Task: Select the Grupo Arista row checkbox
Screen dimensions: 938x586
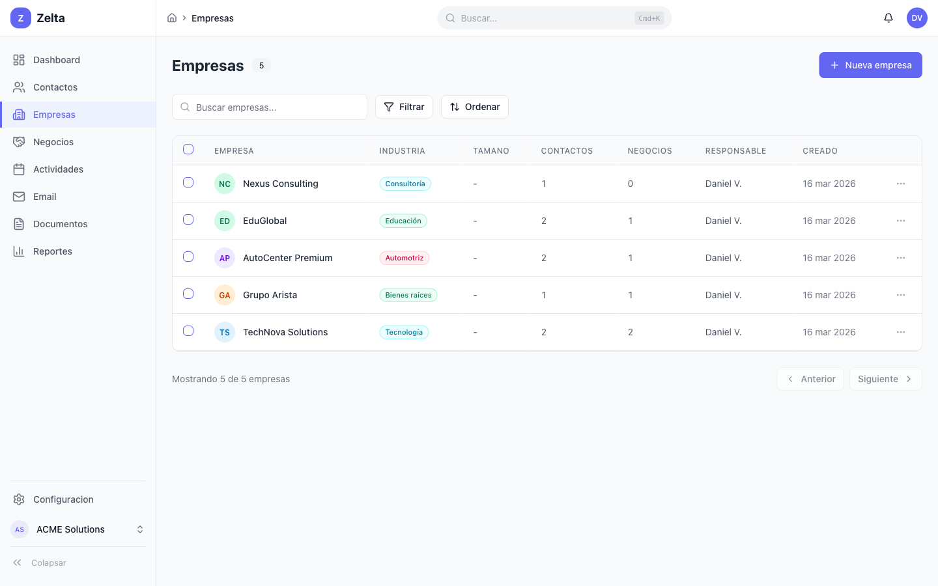Action: click(x=188, y=294)
